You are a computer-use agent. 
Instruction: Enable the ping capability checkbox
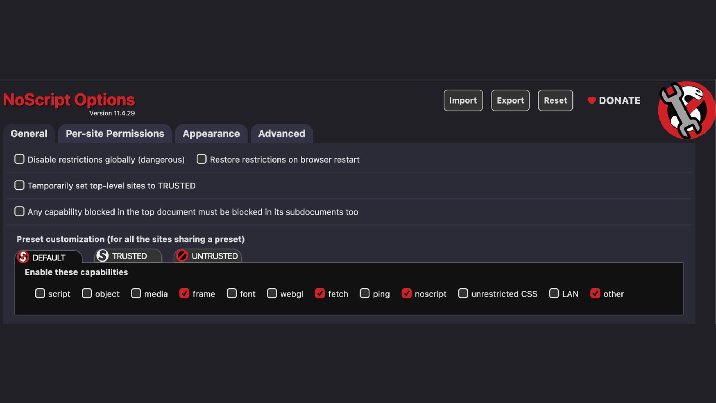pos(365,293)
